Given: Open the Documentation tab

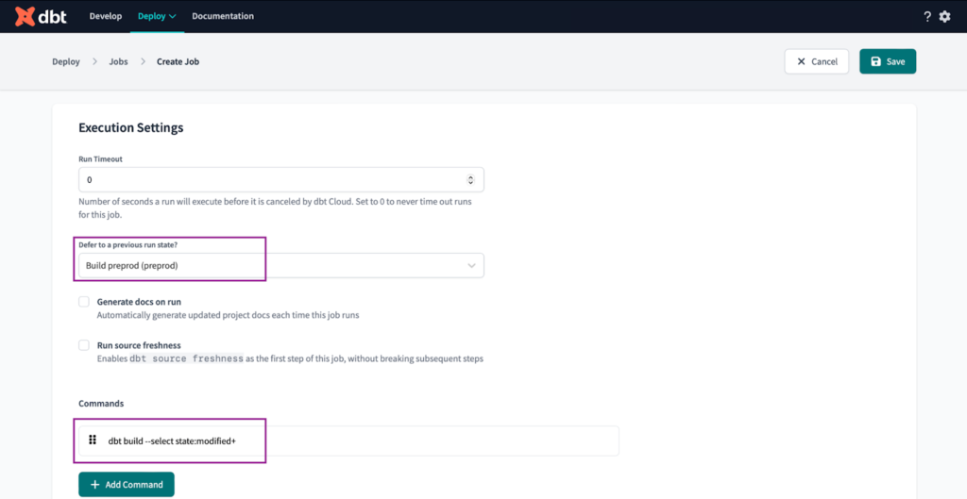Looking at the screenshot, I should [223, 16].
